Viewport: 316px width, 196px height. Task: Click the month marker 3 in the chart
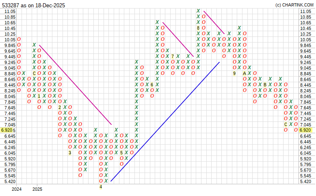(x=70, y=153)
